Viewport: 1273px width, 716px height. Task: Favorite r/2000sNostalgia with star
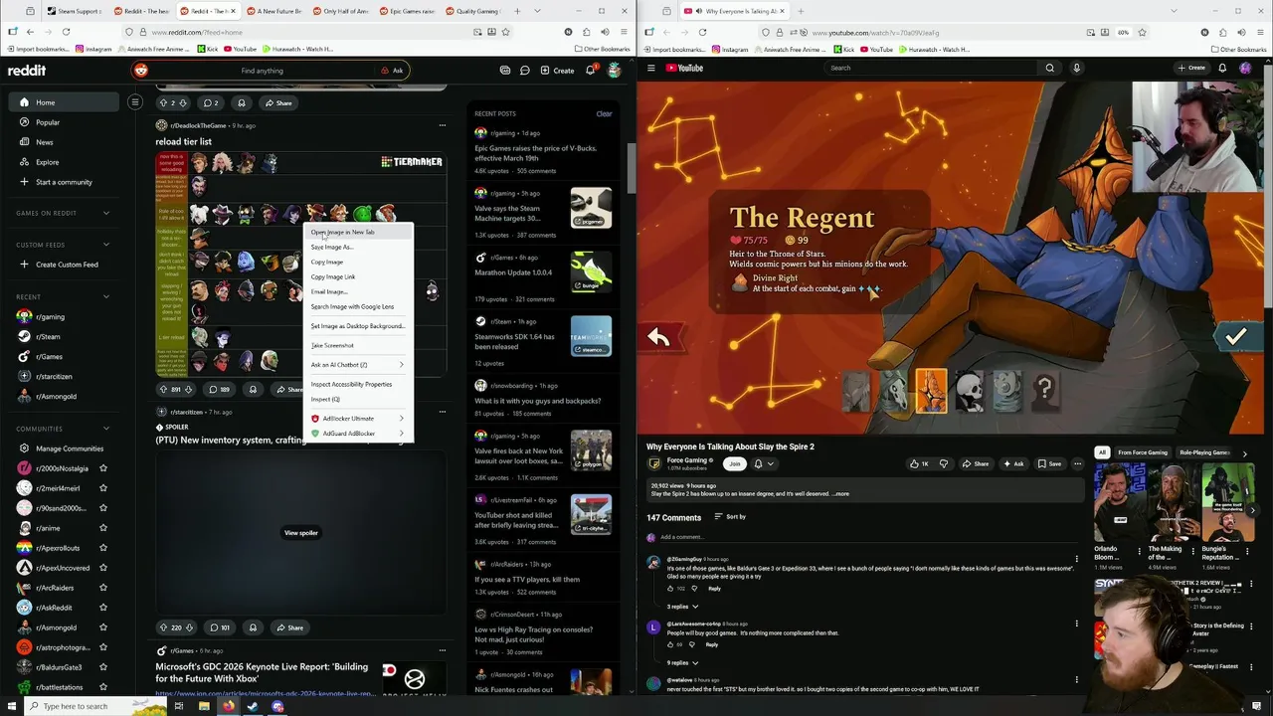pos(102,468)
